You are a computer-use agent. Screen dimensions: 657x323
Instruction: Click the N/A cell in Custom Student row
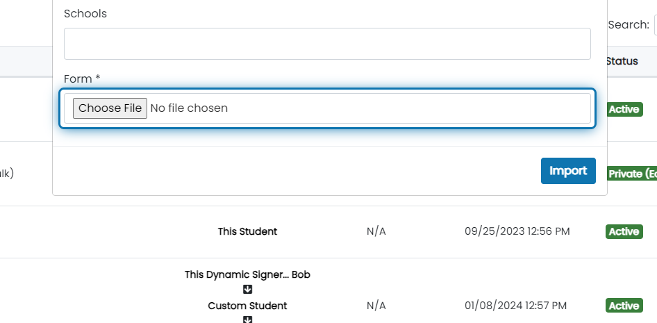pyautogui.click(x=376, y=306)
